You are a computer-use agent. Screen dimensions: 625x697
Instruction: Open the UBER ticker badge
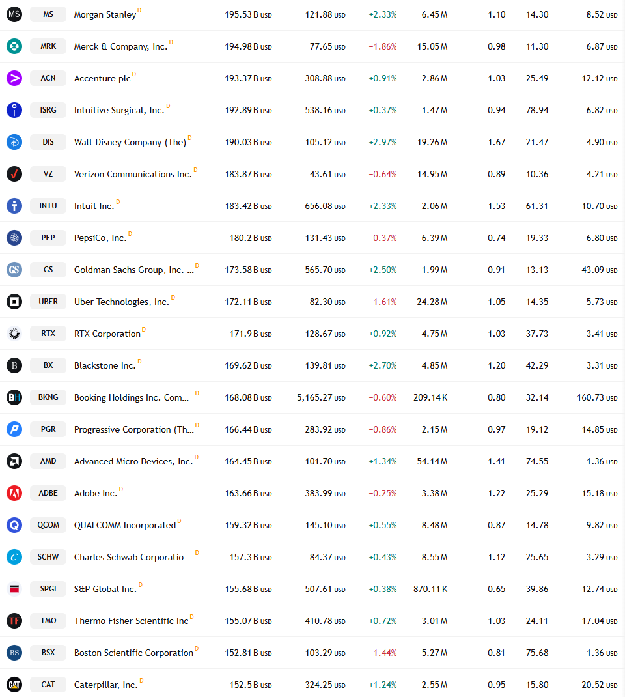pos(48,302)
